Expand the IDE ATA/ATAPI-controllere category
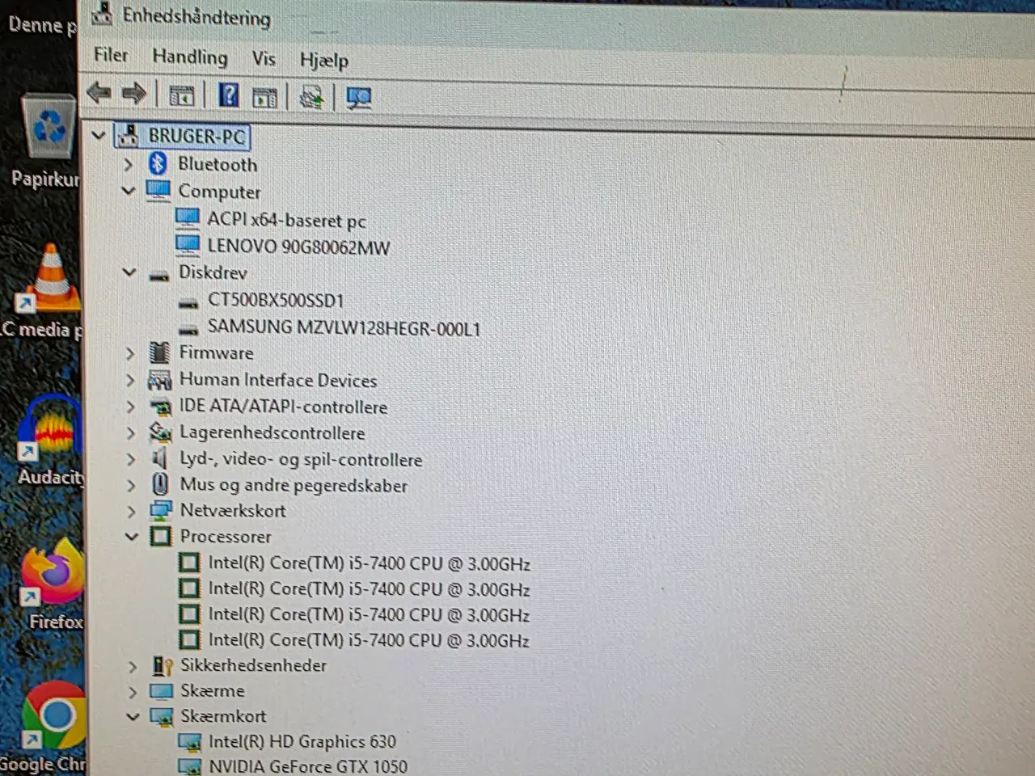Screen dimensions: 1035x776 coord(130,407)
